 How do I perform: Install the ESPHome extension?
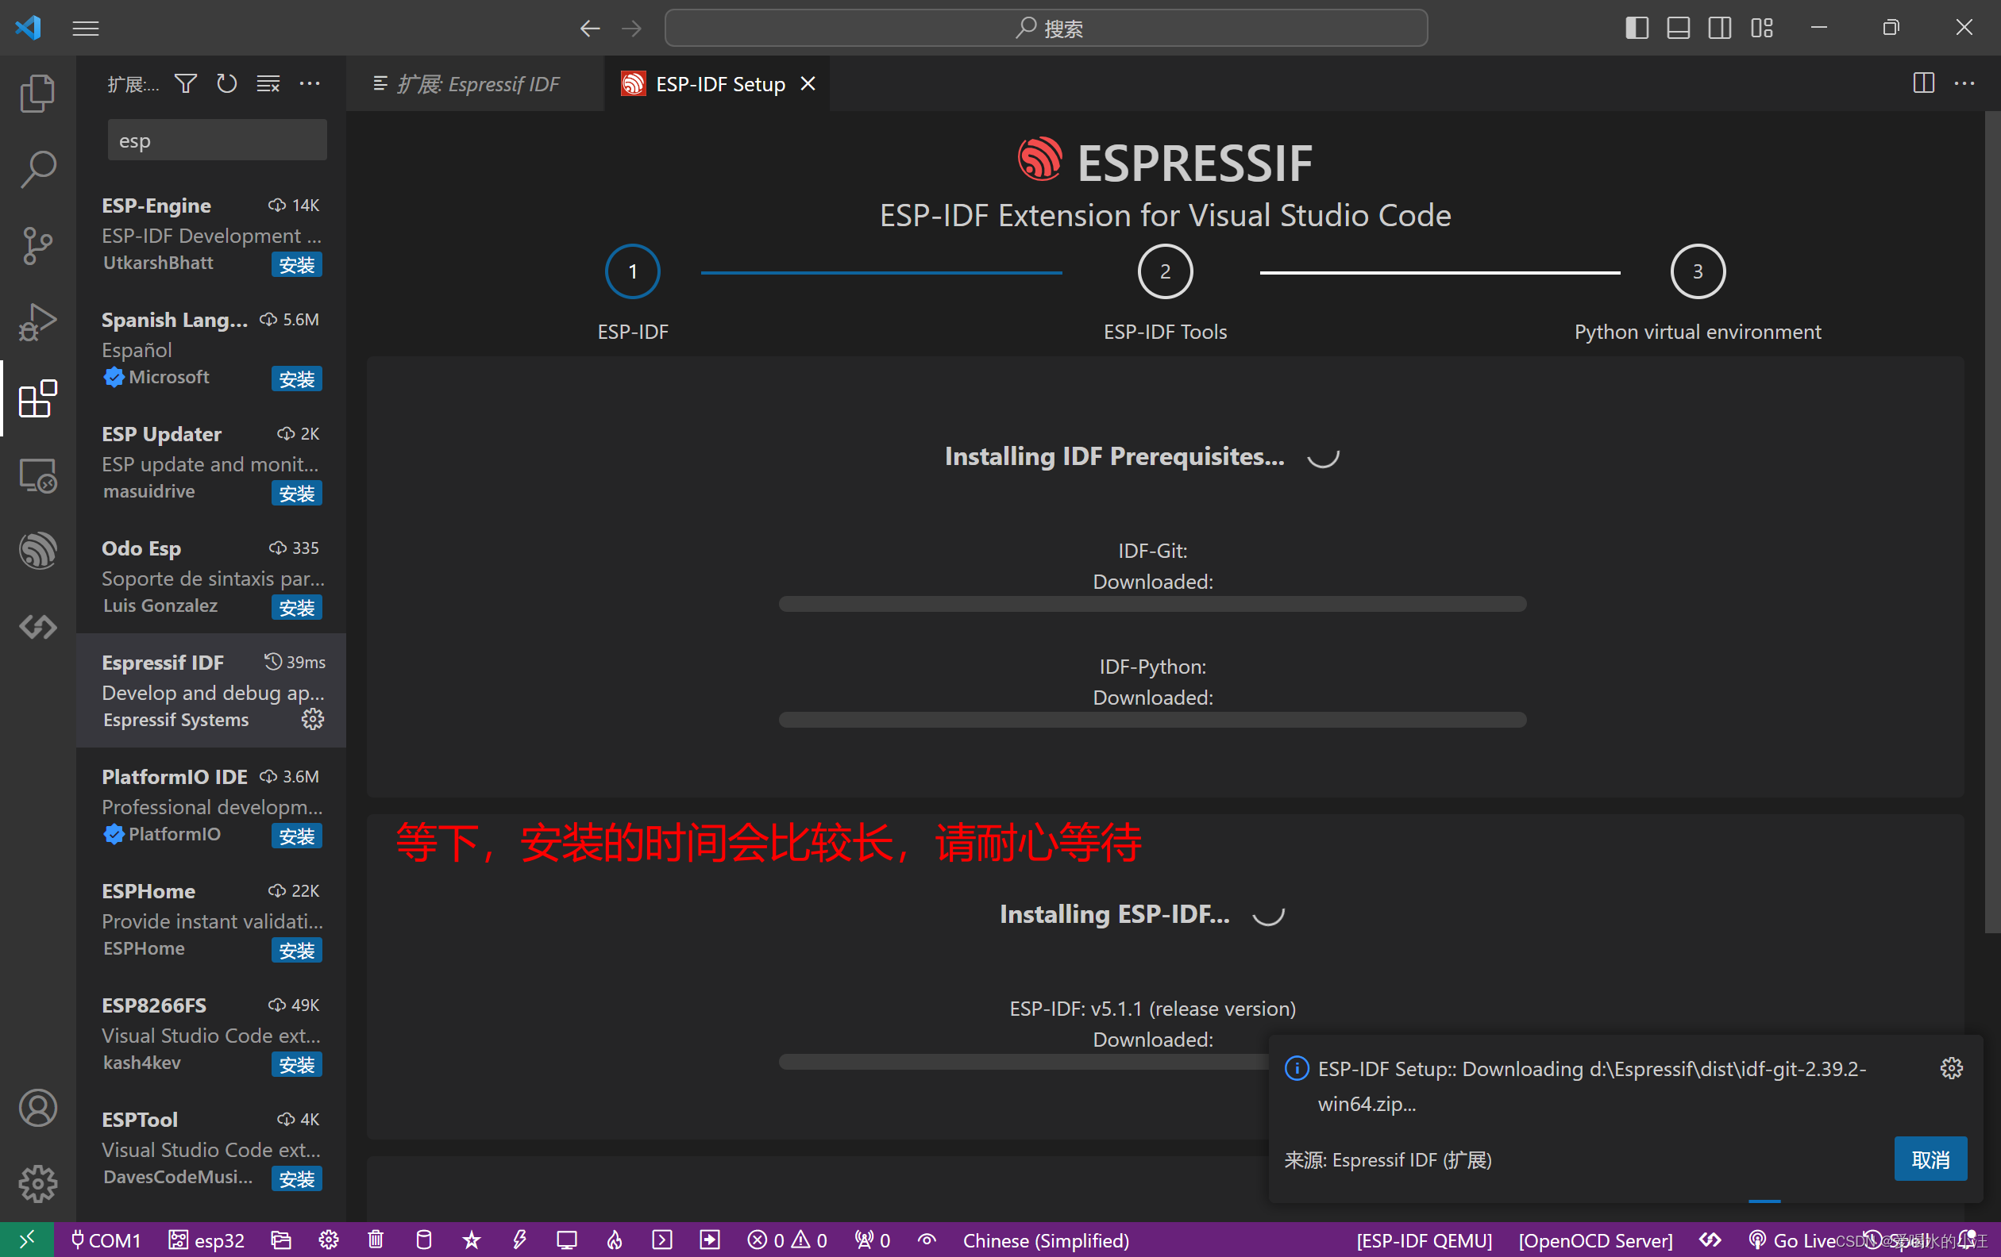point(296,950)
